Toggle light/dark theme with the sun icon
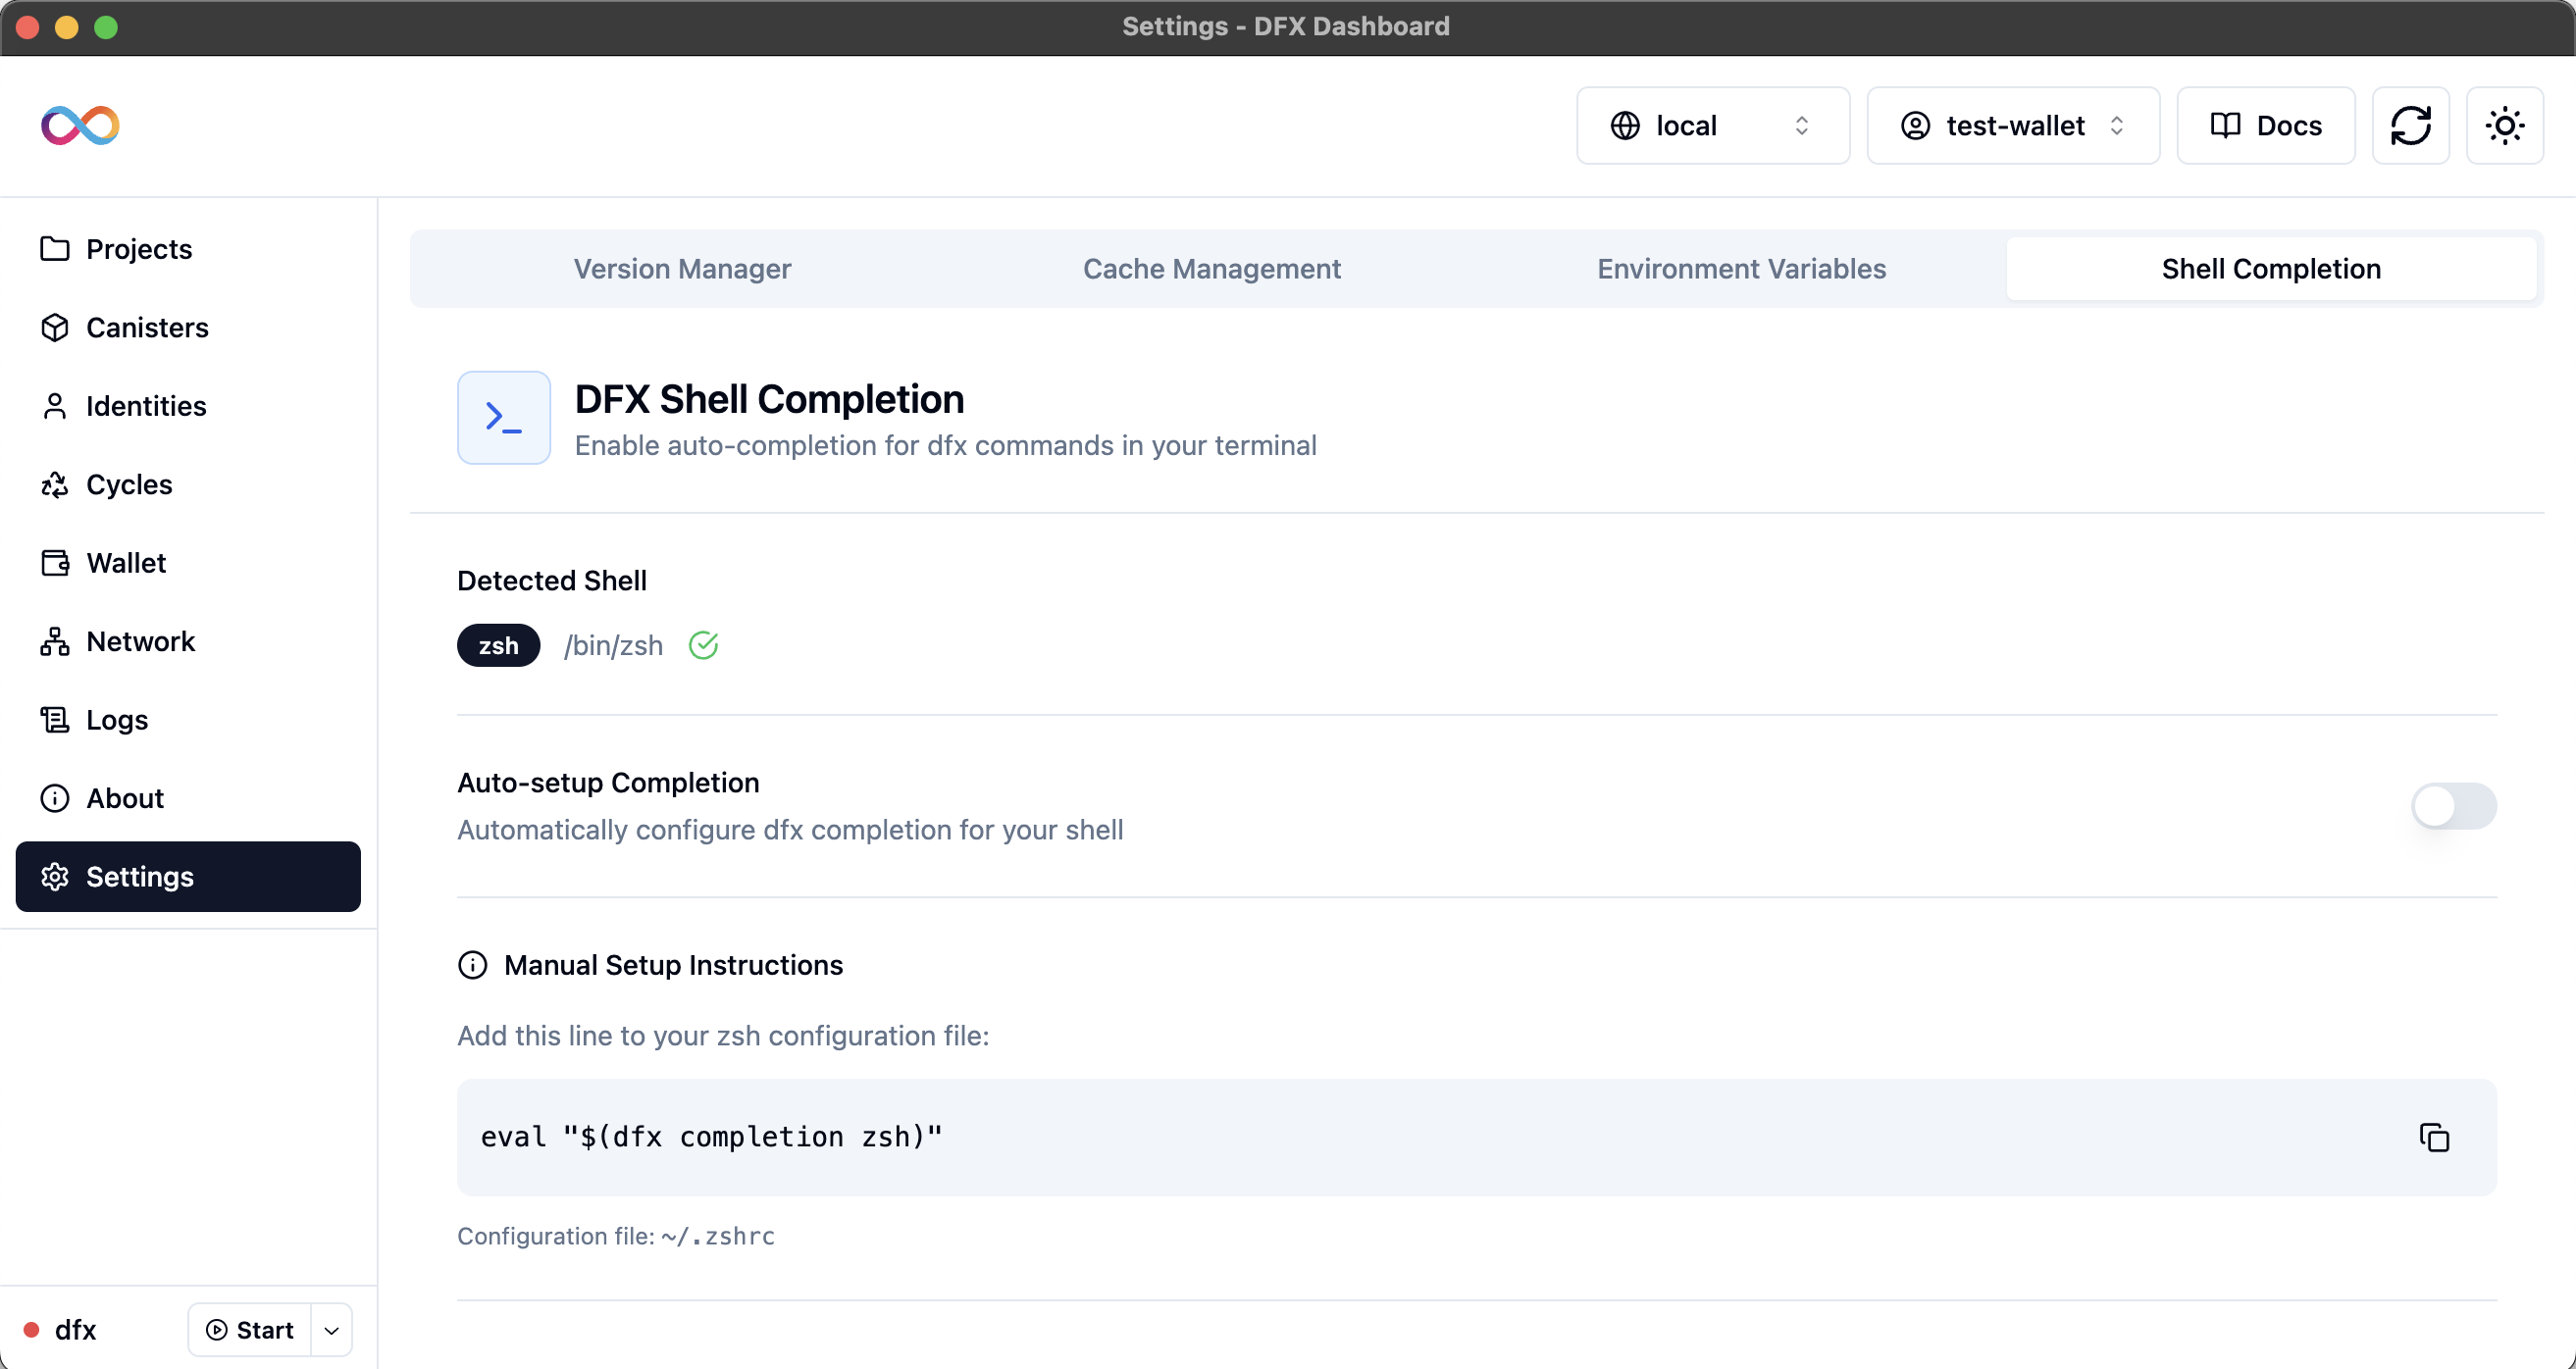2576x1369 pixels. (x=2504, y=125)
